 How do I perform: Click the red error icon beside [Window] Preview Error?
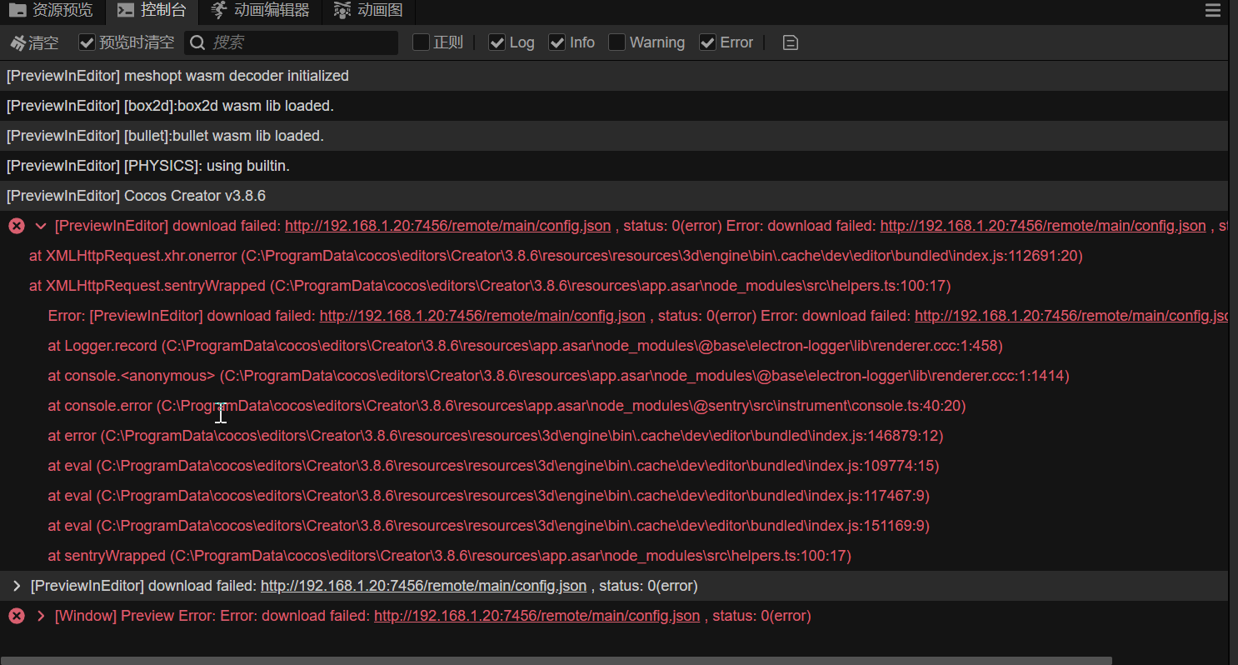(16, 616)
